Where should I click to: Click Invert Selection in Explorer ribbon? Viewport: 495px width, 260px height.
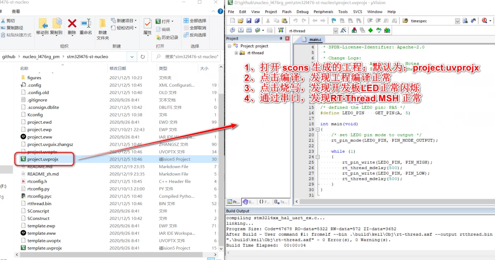click(195, 35)
